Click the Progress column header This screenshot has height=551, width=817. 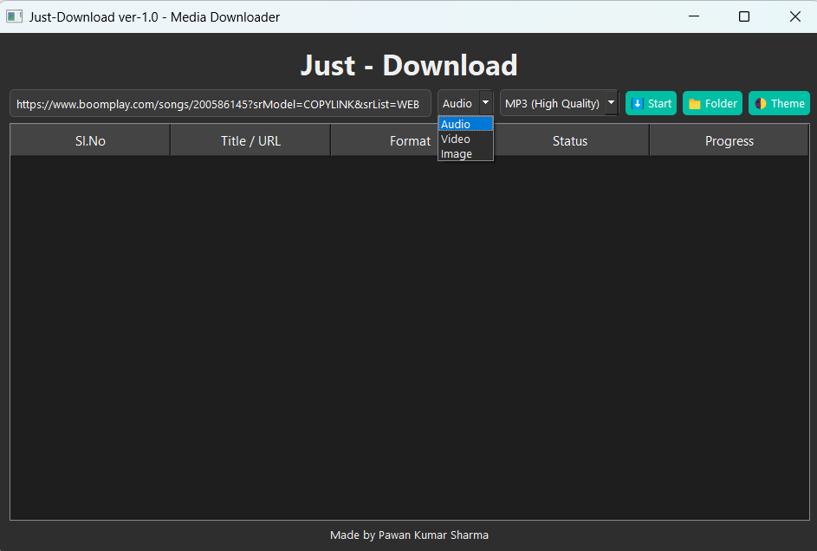pyautogui.click(x=729, y=140)
